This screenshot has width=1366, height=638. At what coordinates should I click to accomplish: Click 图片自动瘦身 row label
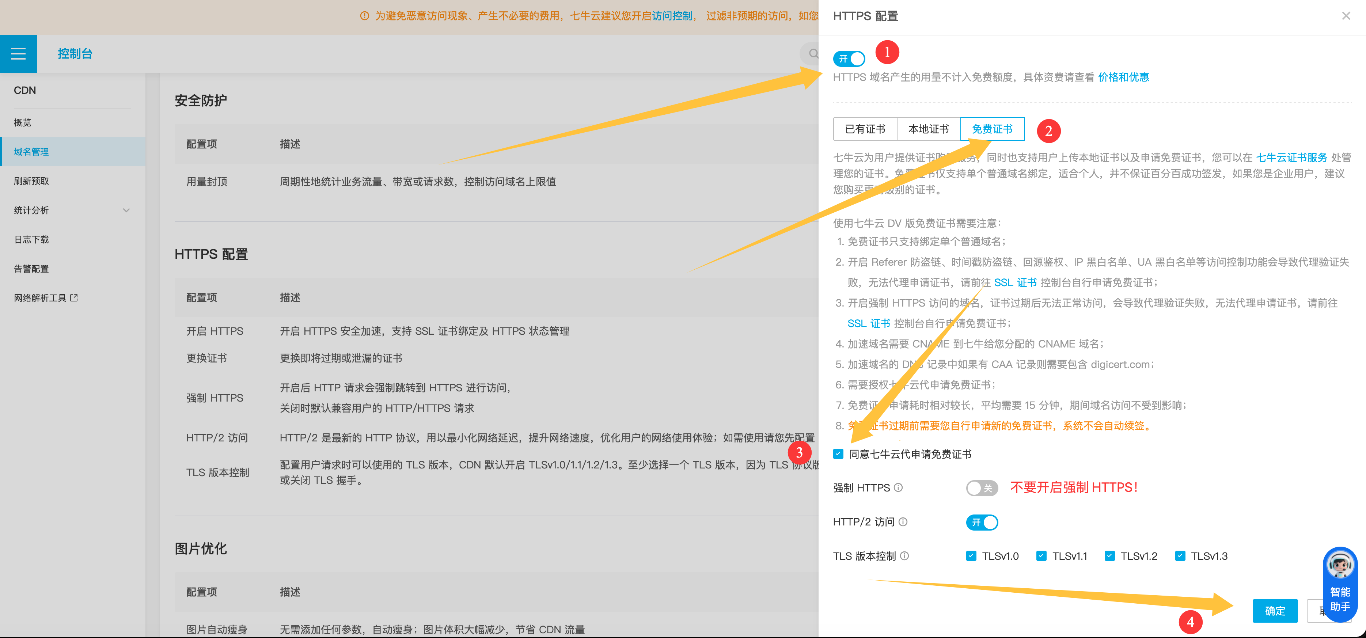(217, 630)
